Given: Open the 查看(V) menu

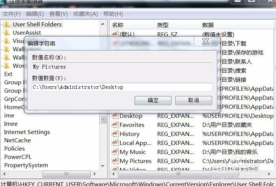Looking at the screenshot, I should (x=59, y=14).
